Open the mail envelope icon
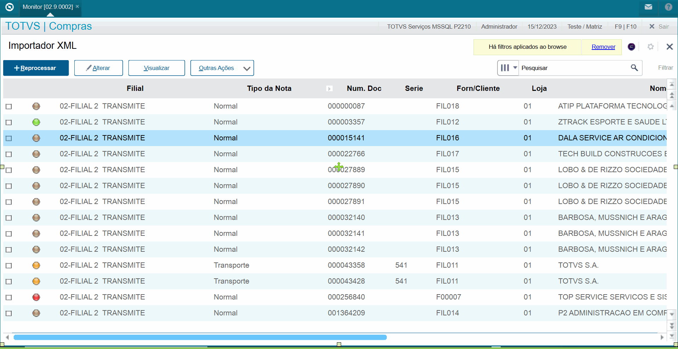 (x=648, y=7)
